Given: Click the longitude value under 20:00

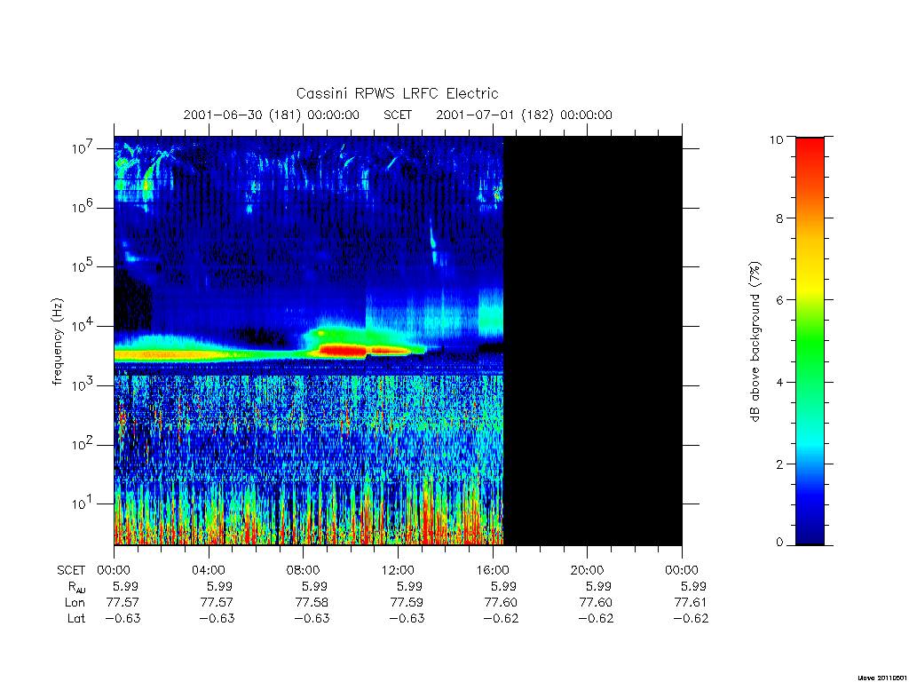Looking at the screenshot, I should click(x=596, y=603).
